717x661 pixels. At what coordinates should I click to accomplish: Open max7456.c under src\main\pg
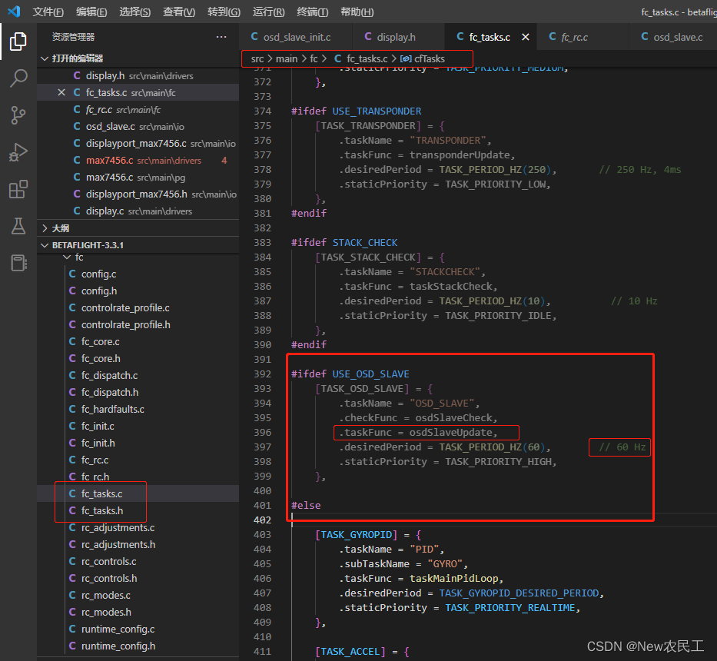pos(138,178)
